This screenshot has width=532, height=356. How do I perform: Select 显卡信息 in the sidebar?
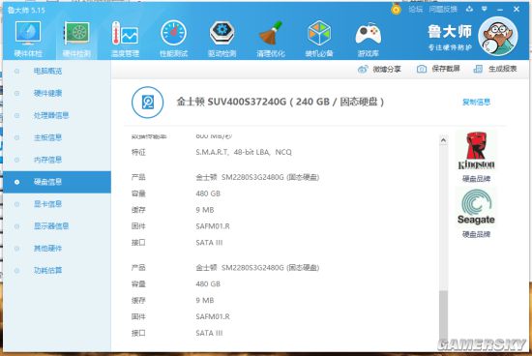[x=57, y=204]
